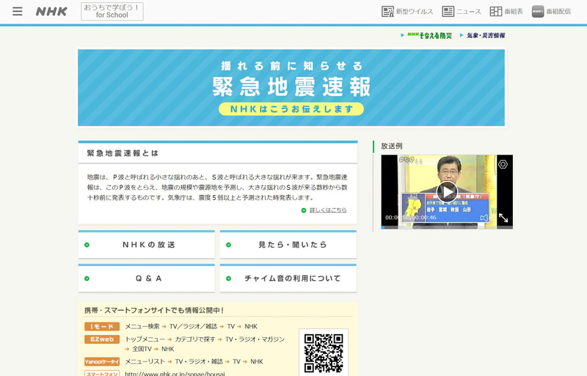
Task: Click the 放送例 label
Action: (392, 146)
